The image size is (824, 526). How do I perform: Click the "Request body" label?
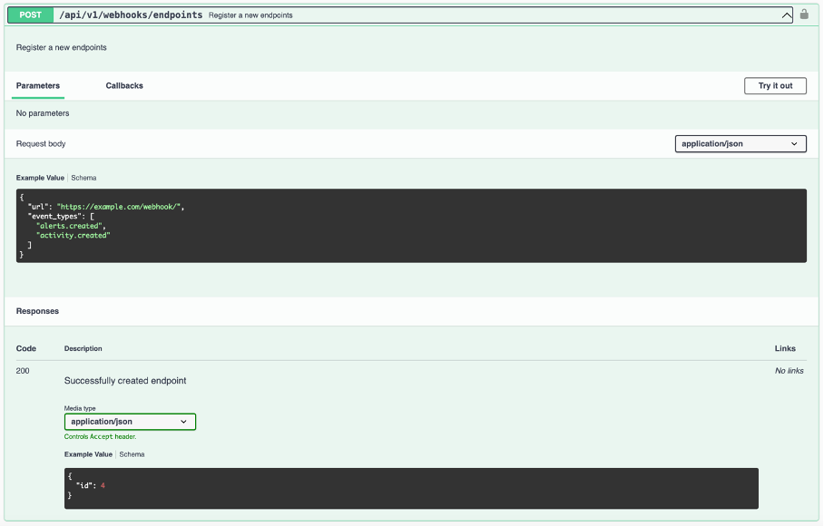tap(41, 144)
